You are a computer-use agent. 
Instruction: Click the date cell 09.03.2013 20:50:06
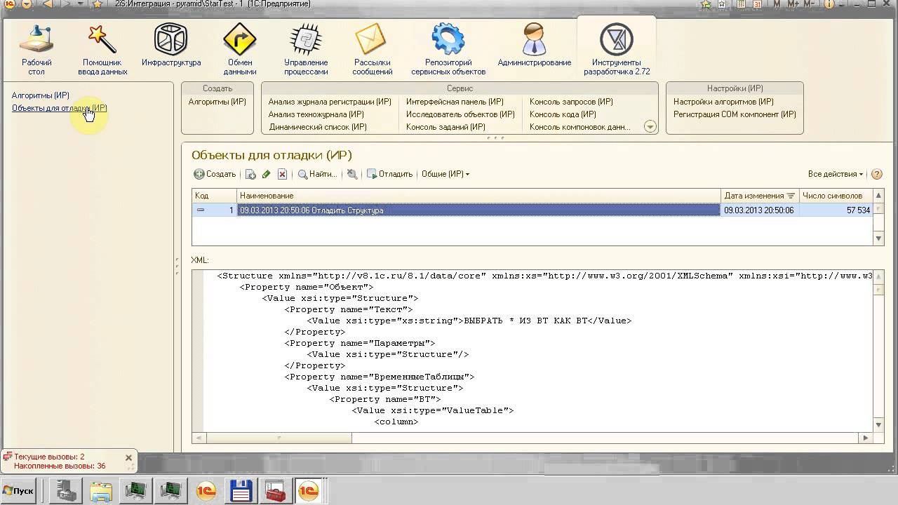tap(760, 210)
